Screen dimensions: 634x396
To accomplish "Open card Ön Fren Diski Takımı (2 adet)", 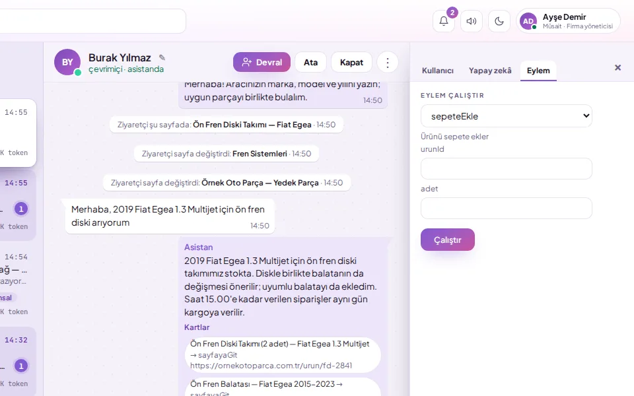I will [x=283, y=355].
